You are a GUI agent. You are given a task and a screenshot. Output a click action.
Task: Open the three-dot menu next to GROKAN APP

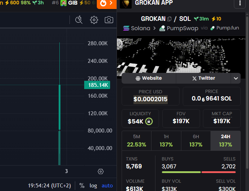coord(240,3)
